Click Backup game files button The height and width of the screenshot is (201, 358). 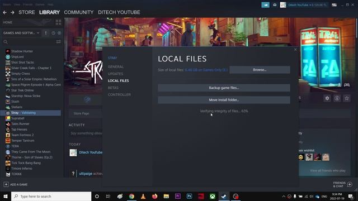coord(224,88)
